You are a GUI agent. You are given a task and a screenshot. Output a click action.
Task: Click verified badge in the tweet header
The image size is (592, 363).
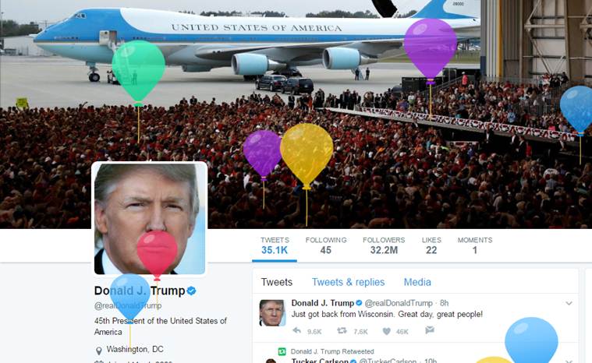(x=359, y=303)
